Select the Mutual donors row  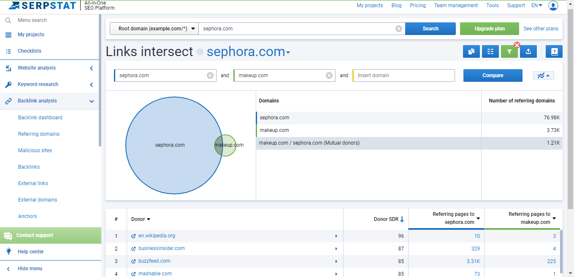(409, 143)
